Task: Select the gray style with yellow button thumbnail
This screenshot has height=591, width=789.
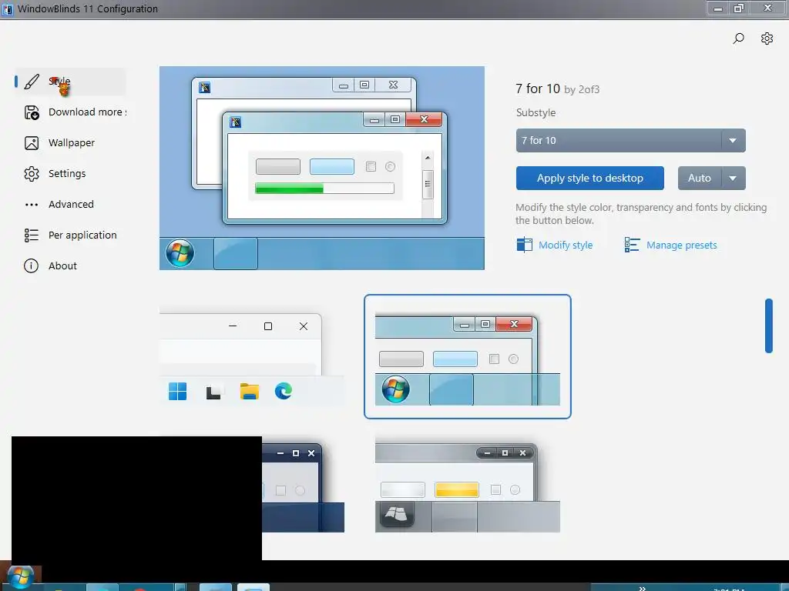Action: tap(468, 486)
